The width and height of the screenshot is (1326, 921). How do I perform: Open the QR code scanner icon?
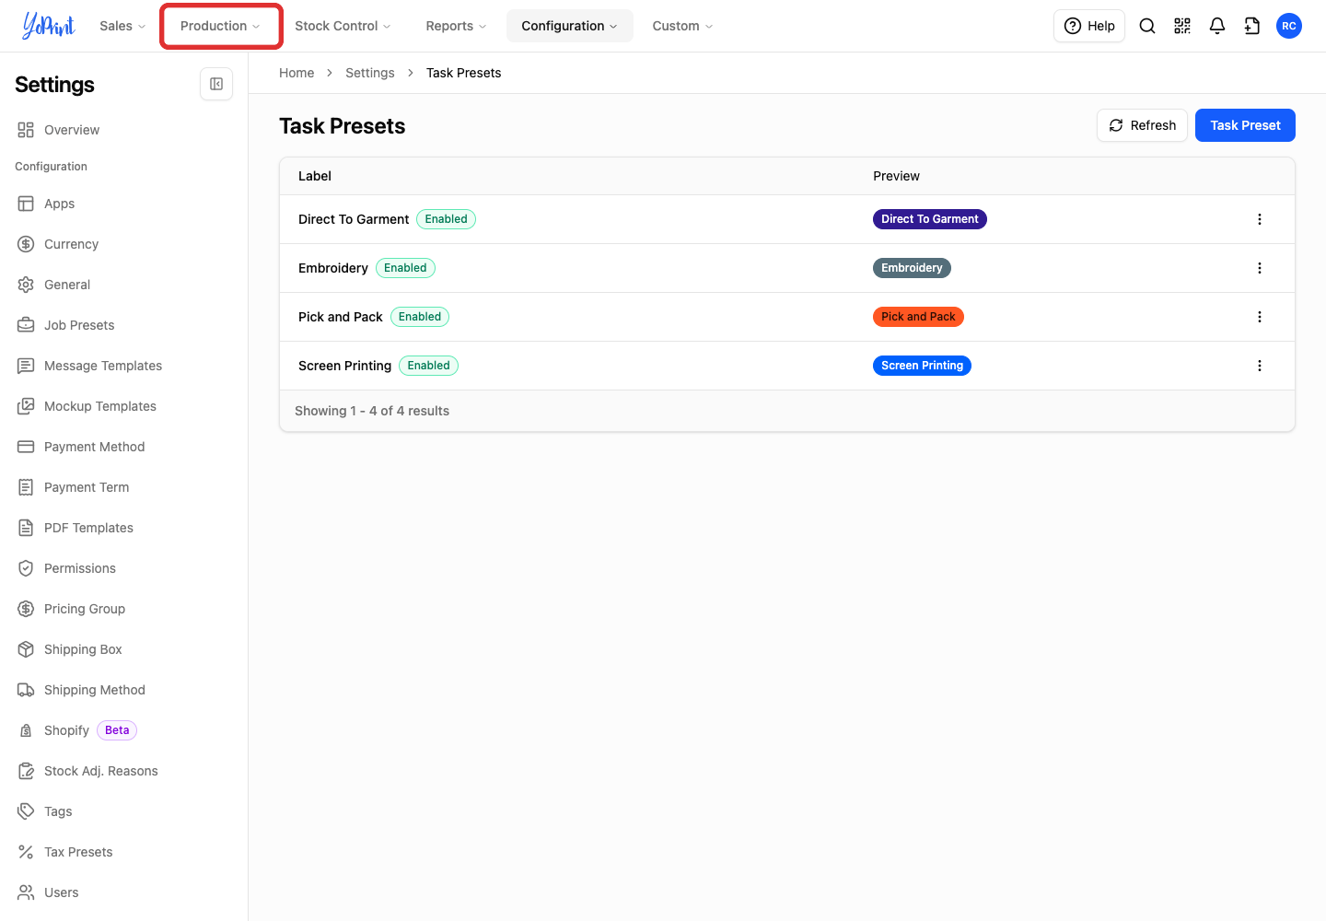coord(1182,26)
